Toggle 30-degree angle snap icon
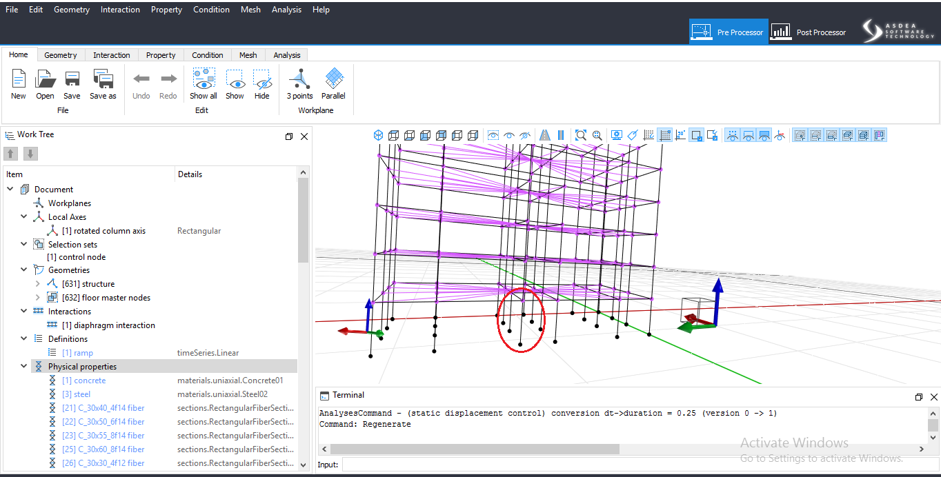The height and width of the screenshot is (477, 941). [x=680, y=135]
